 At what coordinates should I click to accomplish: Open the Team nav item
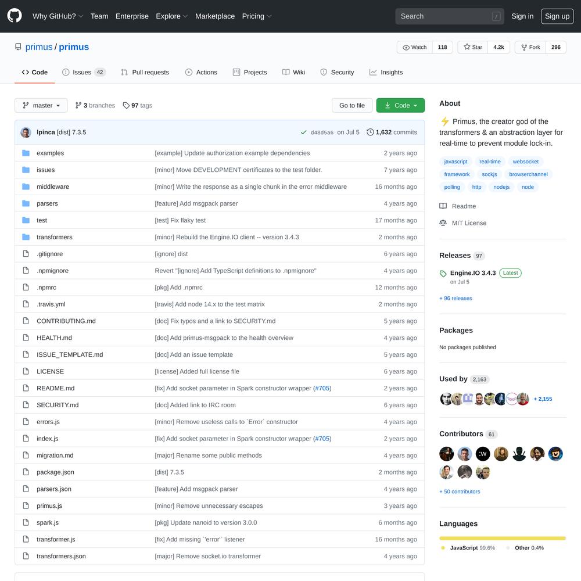(99, 16)
